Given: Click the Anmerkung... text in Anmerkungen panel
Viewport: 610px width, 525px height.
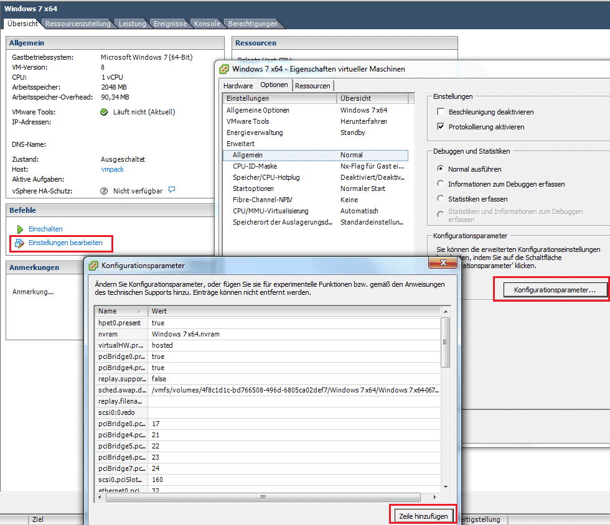Looking at the screenshot, I should [x=32, y=292].
